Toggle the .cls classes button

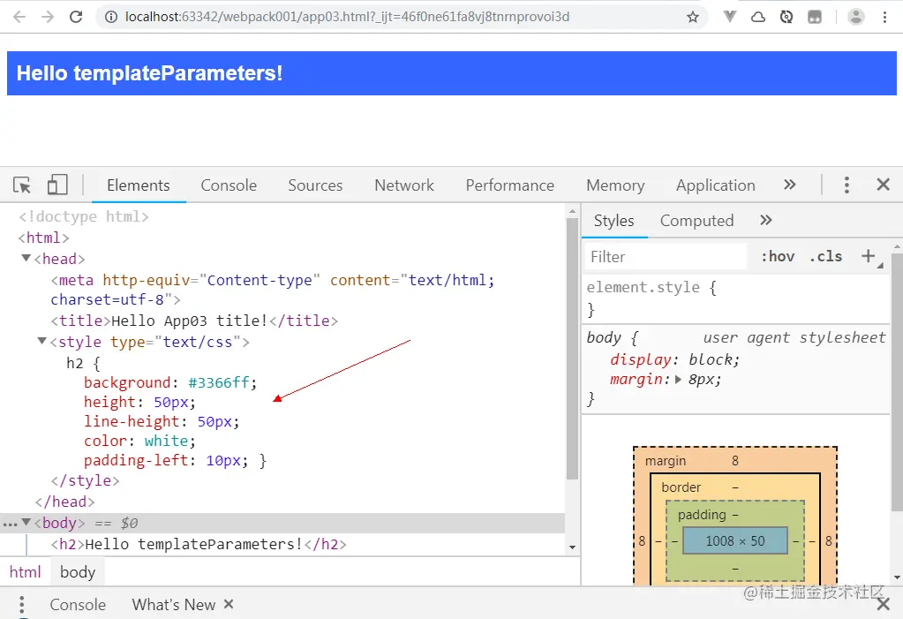pos(826,256)
